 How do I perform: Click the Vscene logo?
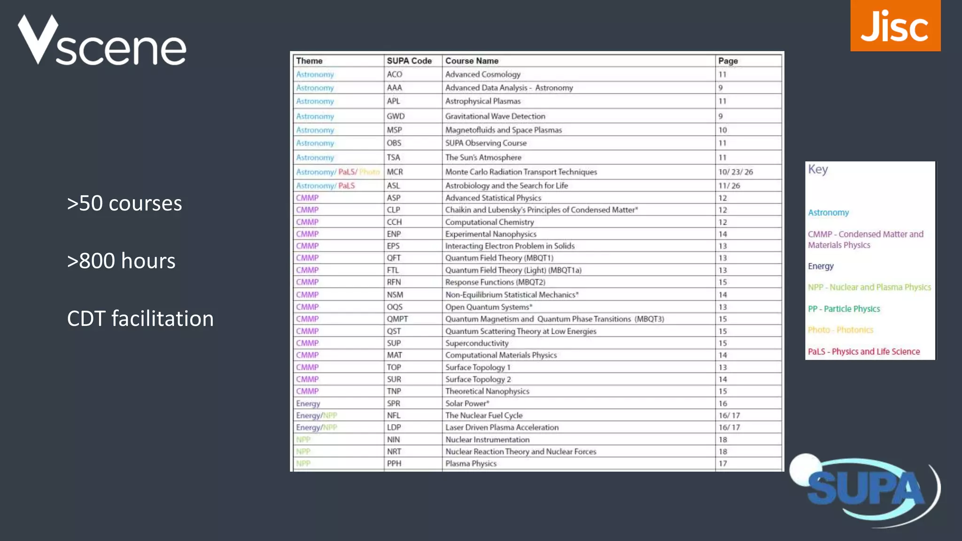102,41
